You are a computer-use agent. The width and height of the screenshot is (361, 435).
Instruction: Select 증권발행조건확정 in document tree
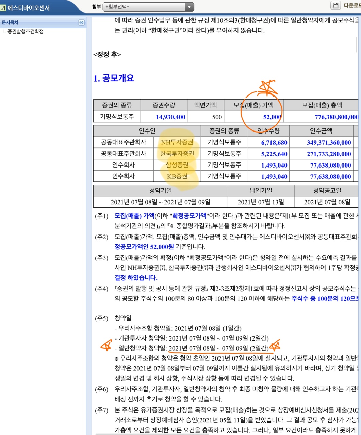click(x=26, y=31)
